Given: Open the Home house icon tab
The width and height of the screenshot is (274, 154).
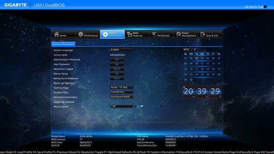Looking at the screenshot, I should 56,34.
